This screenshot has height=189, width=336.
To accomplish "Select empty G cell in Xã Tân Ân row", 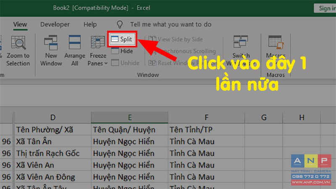I will pyautogui.click(x=264, y=141).
